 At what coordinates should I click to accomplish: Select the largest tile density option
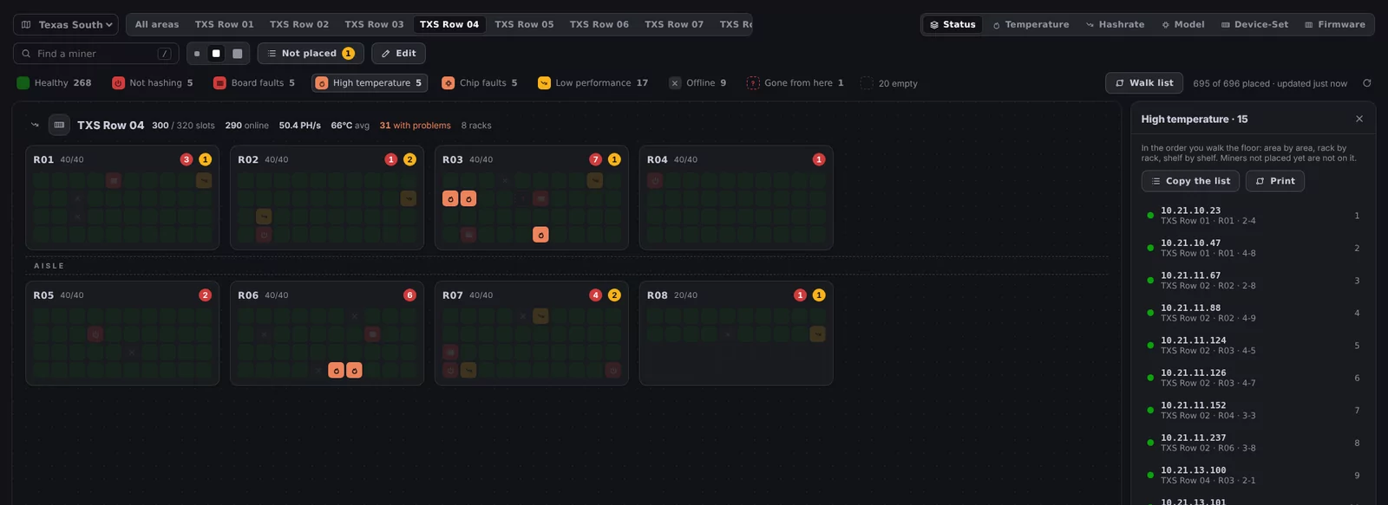tap(237, 54)
